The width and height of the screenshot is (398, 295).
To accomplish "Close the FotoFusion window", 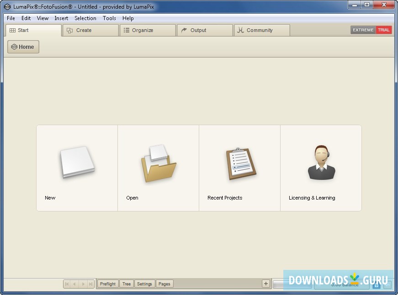I will 384,5.
